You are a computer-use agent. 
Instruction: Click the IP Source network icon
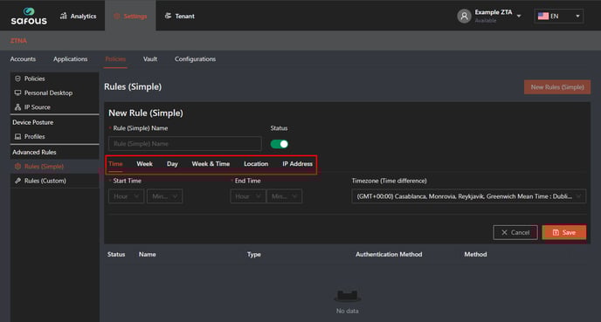click(17, 106)
